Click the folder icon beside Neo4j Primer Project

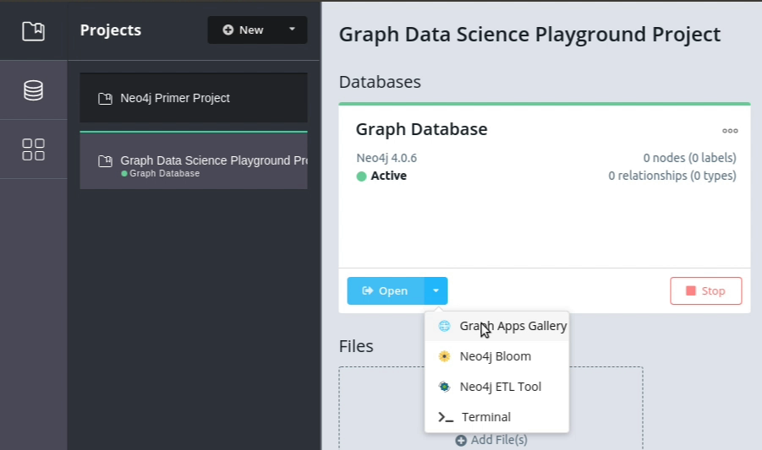pos(105,99)
